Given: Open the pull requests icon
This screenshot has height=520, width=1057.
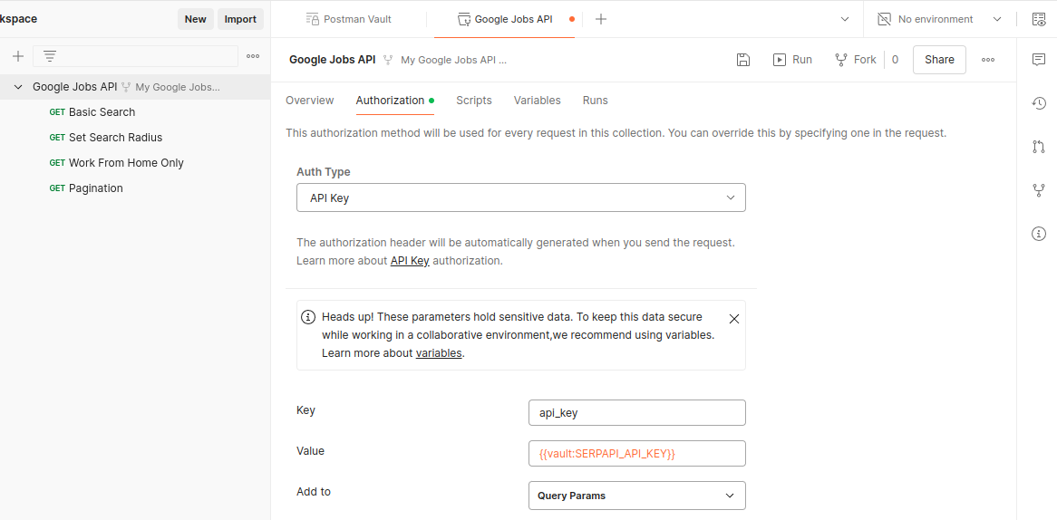Looking at the screenshot, I should click(1039, 147).
